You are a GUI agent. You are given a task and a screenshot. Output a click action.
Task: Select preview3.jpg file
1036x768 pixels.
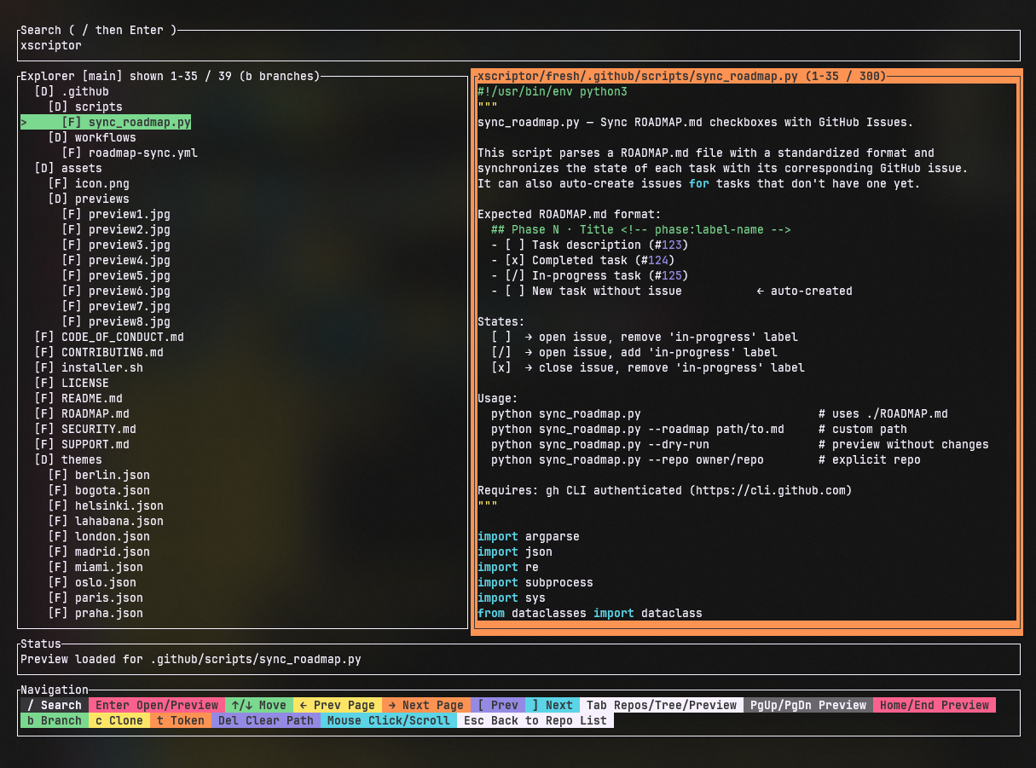point(116,245)
